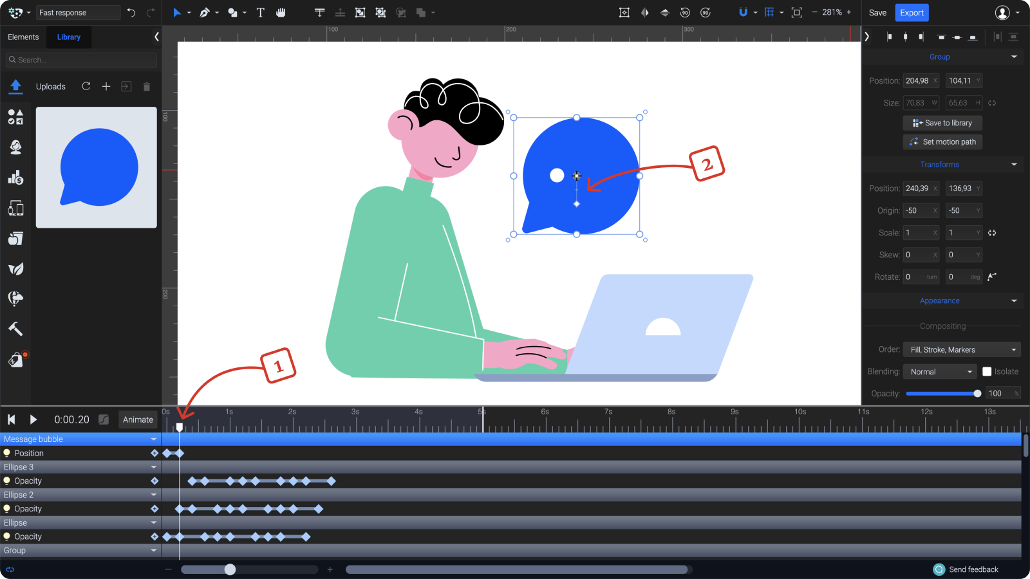Enable the Isolate checkbox
The height and width of the screenshot is (579, 1030).
(x=987, y=371)
